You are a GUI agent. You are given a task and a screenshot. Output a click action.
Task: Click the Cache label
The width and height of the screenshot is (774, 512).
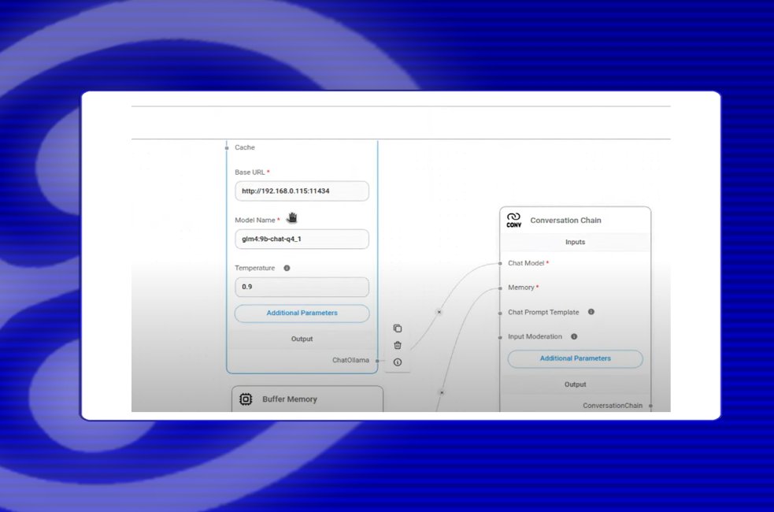click(245, 147)
